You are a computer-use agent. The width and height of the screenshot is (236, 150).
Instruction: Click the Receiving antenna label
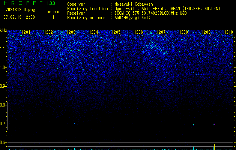[x=86, y=18]
